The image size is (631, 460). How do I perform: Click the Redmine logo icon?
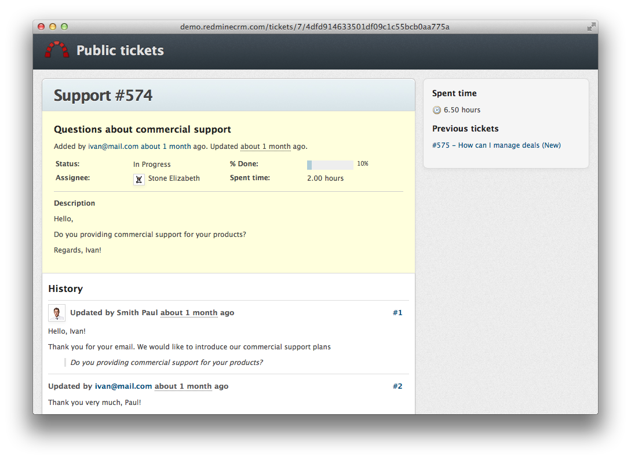[x=56, y=50]
